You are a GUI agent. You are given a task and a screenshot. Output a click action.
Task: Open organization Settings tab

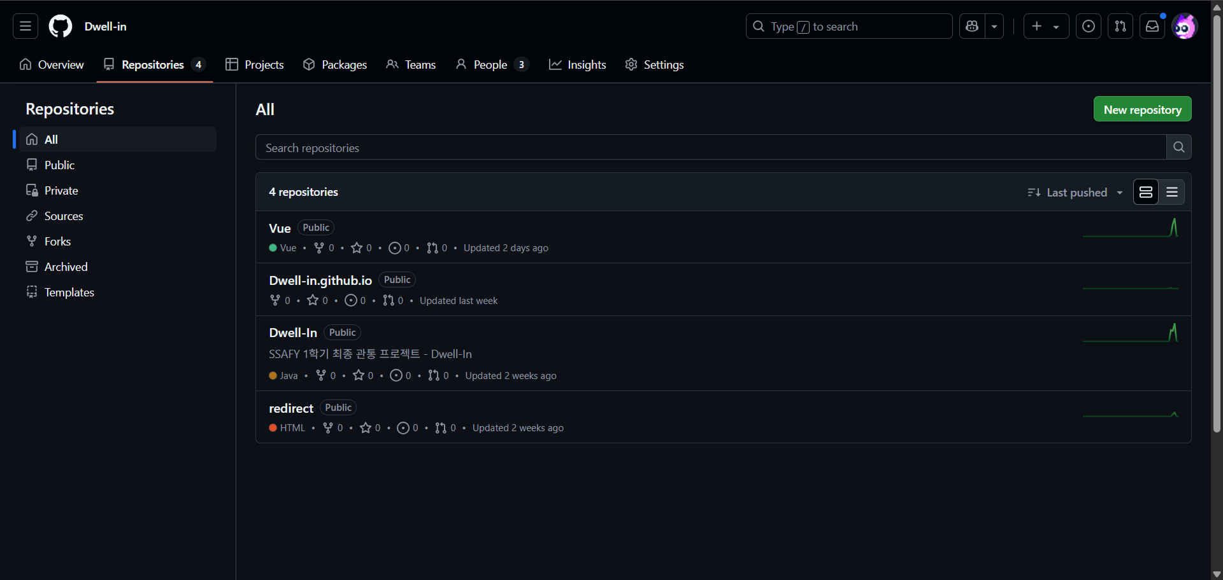tap(654, 64)
